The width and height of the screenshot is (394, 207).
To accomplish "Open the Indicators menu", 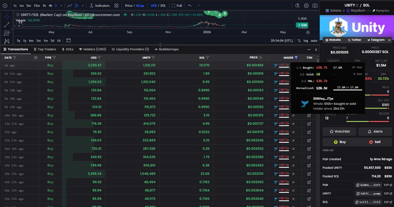I will tap(99, 6).
